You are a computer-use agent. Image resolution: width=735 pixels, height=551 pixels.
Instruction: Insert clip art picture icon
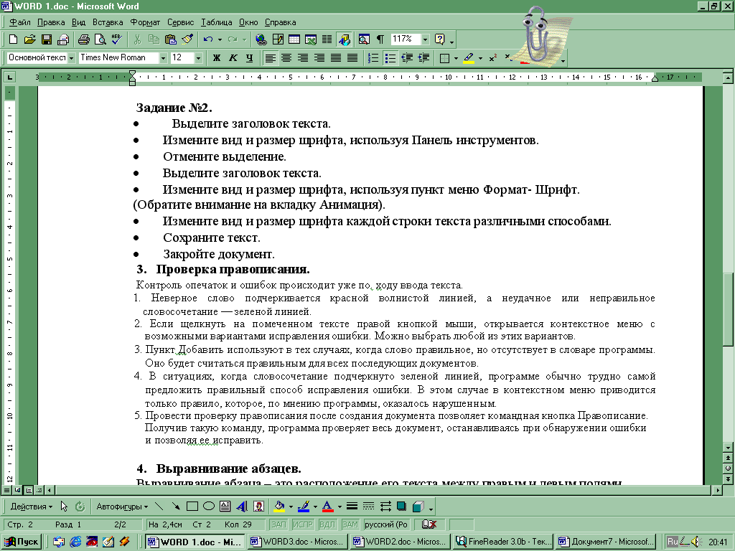tap(258, 506)
